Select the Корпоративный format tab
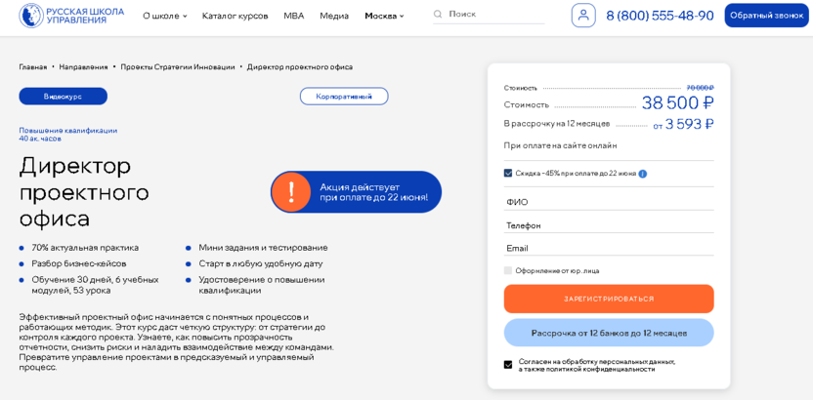The height and width of the screenshot is (400, 813). [x=344, y=97]
